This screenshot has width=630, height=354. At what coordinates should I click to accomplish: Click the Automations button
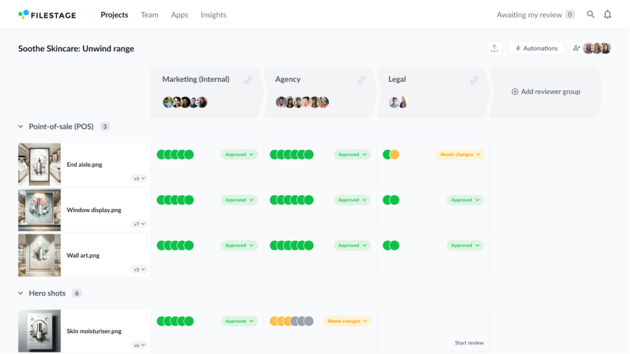(x=536, y=49)
